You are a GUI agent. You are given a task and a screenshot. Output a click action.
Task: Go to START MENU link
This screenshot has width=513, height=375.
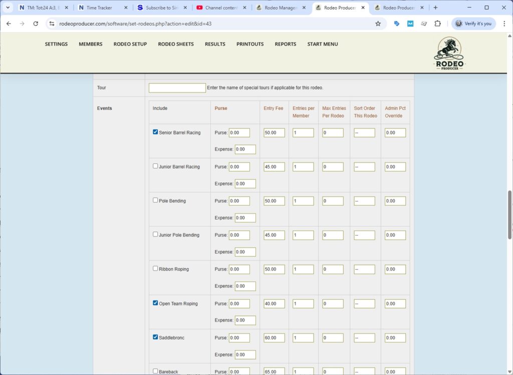pyautogui.click(x=323, y=44)
